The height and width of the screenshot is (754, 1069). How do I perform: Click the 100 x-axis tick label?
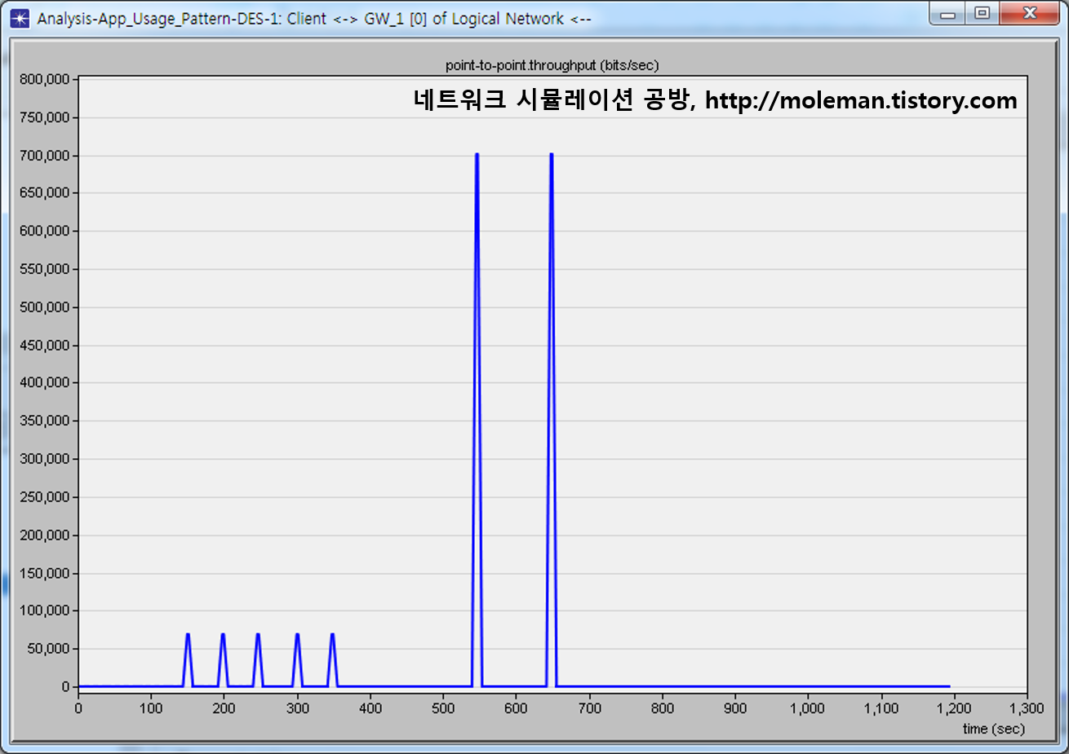[x=151, y=708]
